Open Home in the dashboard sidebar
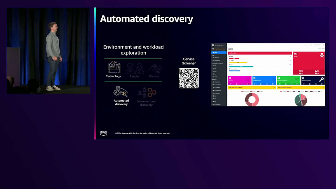Viewport: 336px width, 189px height. (219, 52)
